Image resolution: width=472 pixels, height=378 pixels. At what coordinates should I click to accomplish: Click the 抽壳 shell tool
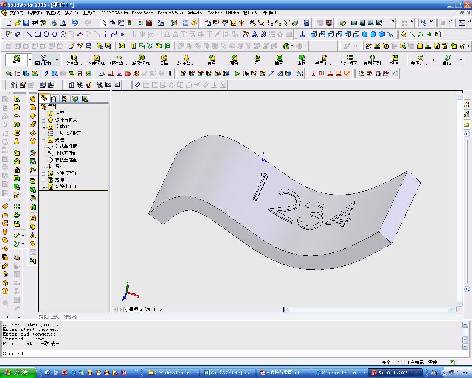coord(279,60)
